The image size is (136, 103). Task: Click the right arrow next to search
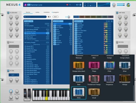coord(50,17)
